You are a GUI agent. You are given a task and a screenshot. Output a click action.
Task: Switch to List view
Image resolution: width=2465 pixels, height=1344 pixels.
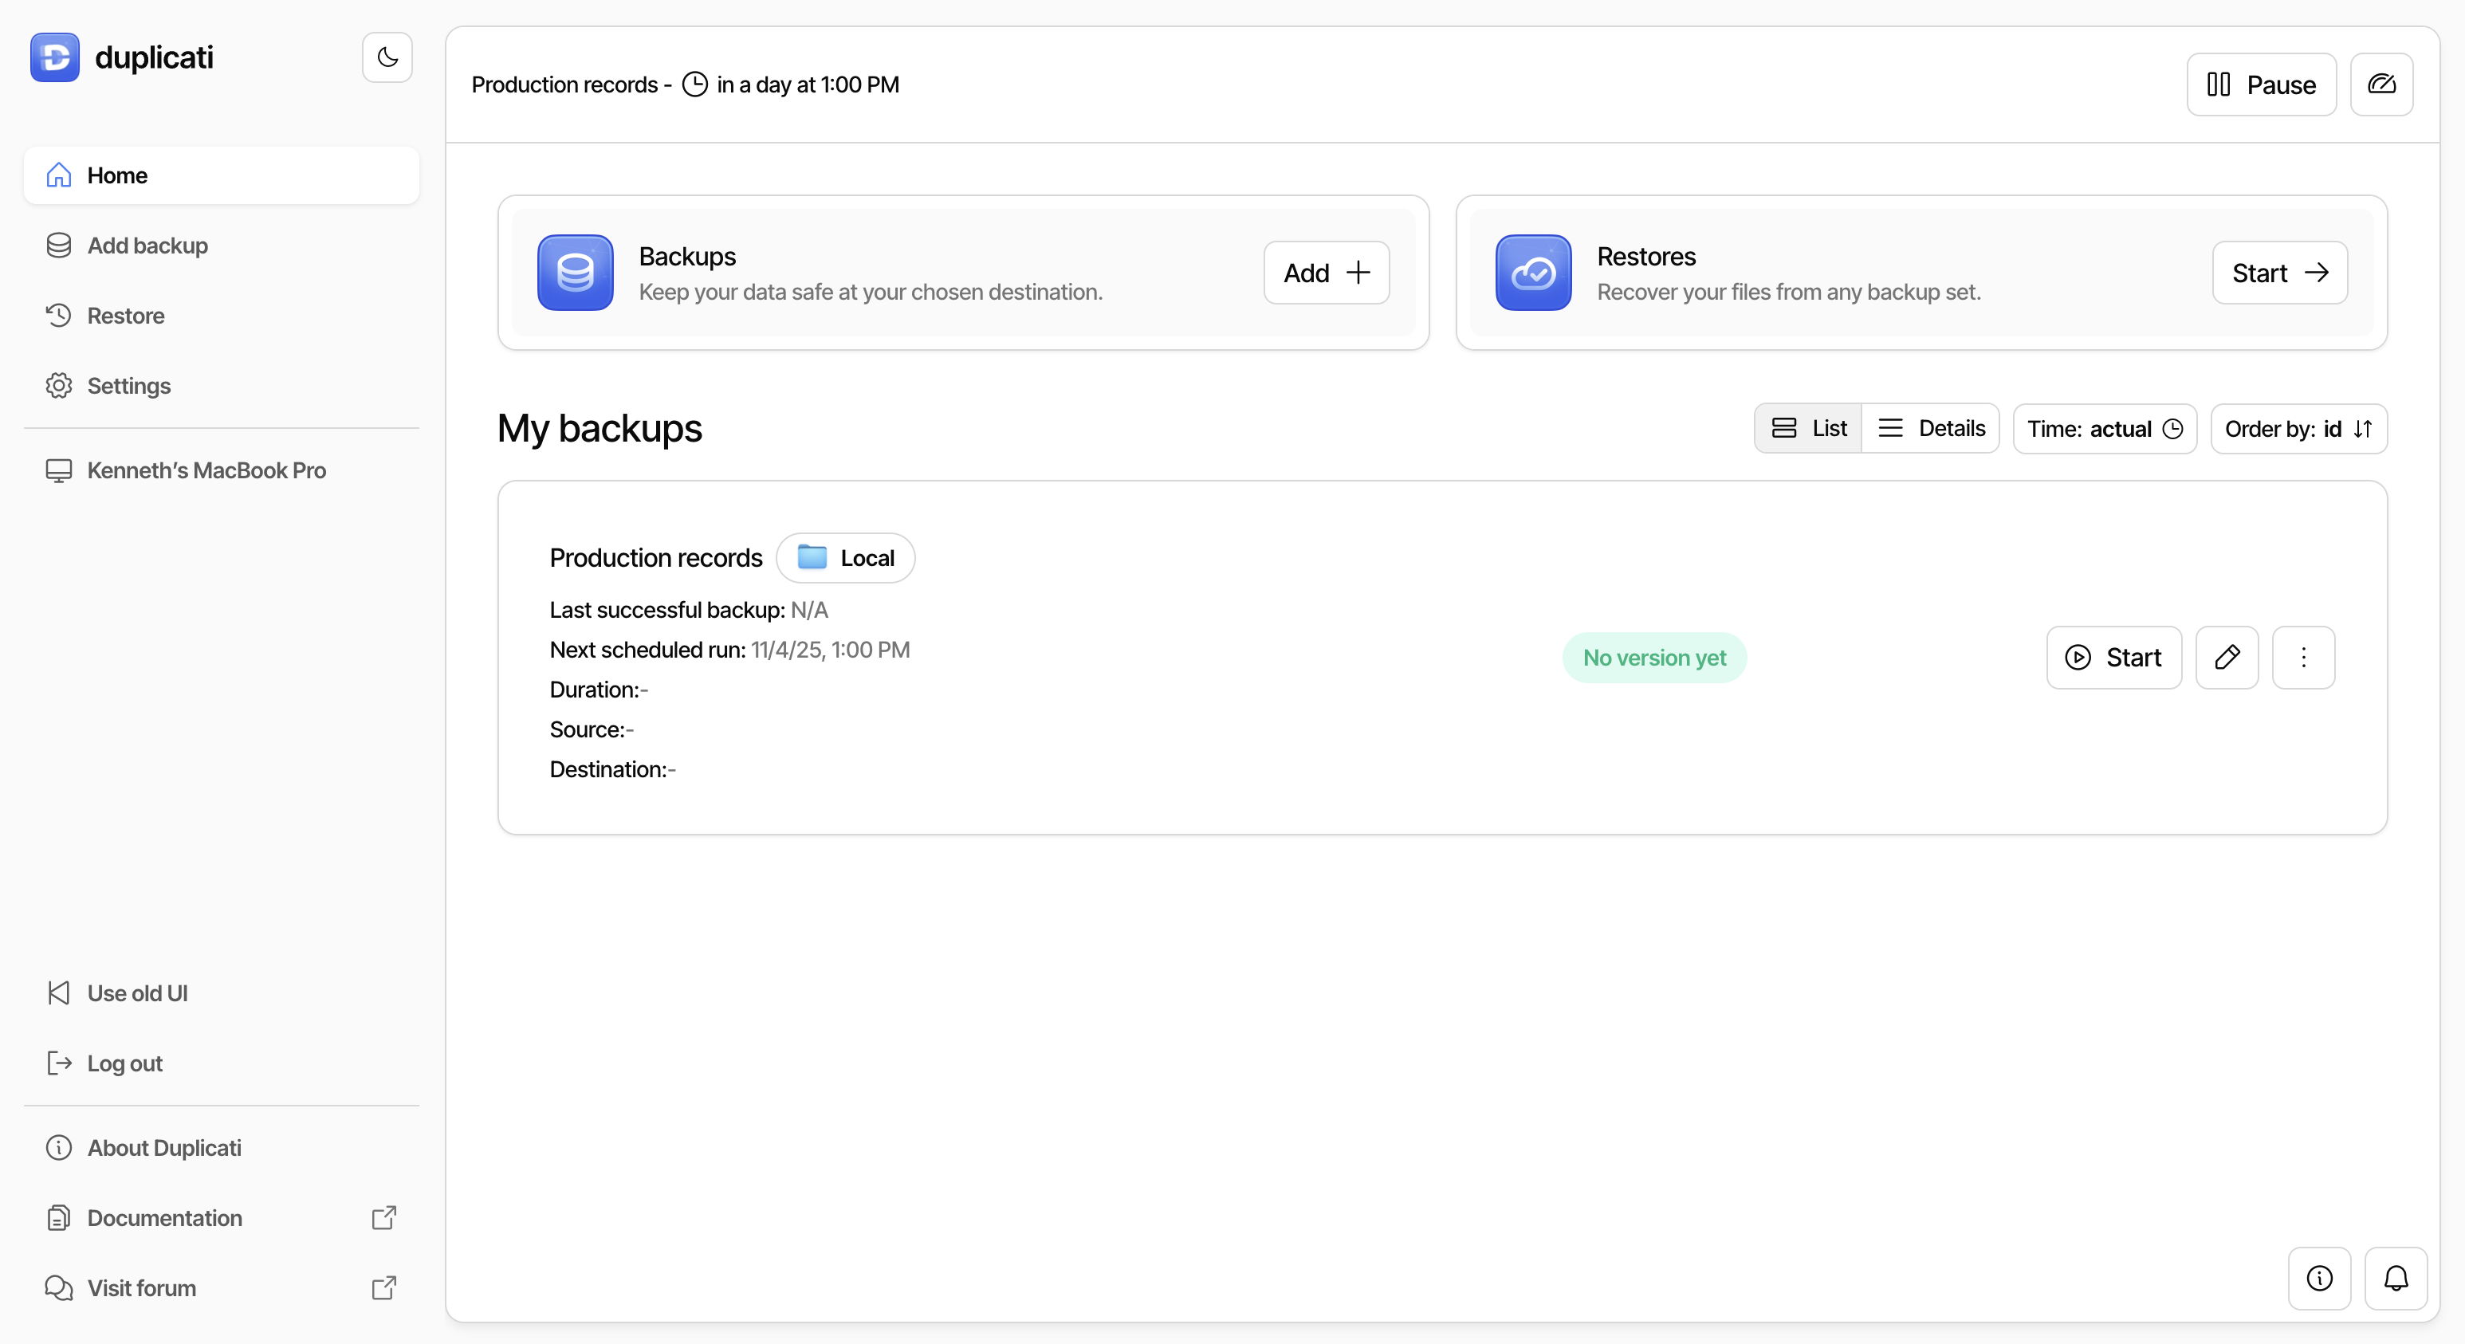coord(1809,427)
